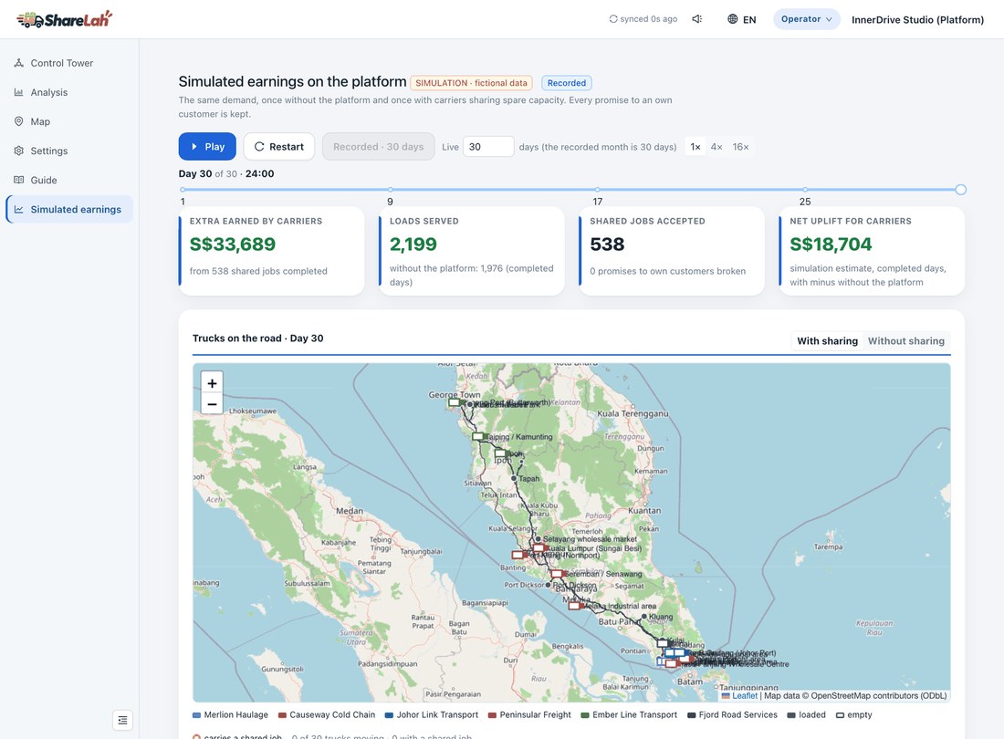Click the Port Dickson stop dot
This screenshot has height=739, width=1004.
pos(549,585)
